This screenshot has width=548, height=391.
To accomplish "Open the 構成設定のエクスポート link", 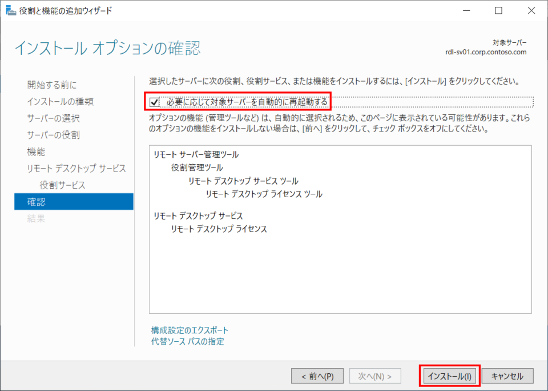I will click(190, 330).
